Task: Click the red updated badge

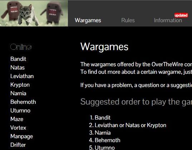Action: [181, 15]
